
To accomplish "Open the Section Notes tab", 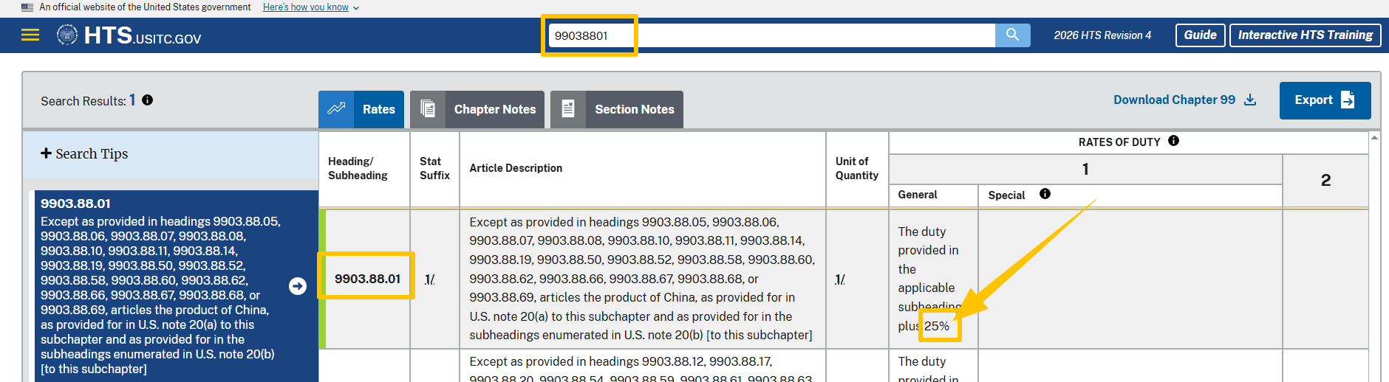I will (617, 109).
